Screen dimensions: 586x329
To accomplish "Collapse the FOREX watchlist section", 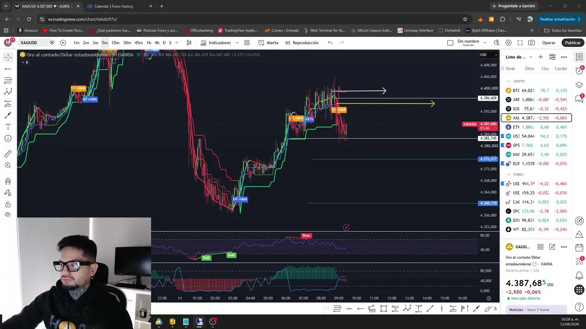I will (x=508, y=175).
